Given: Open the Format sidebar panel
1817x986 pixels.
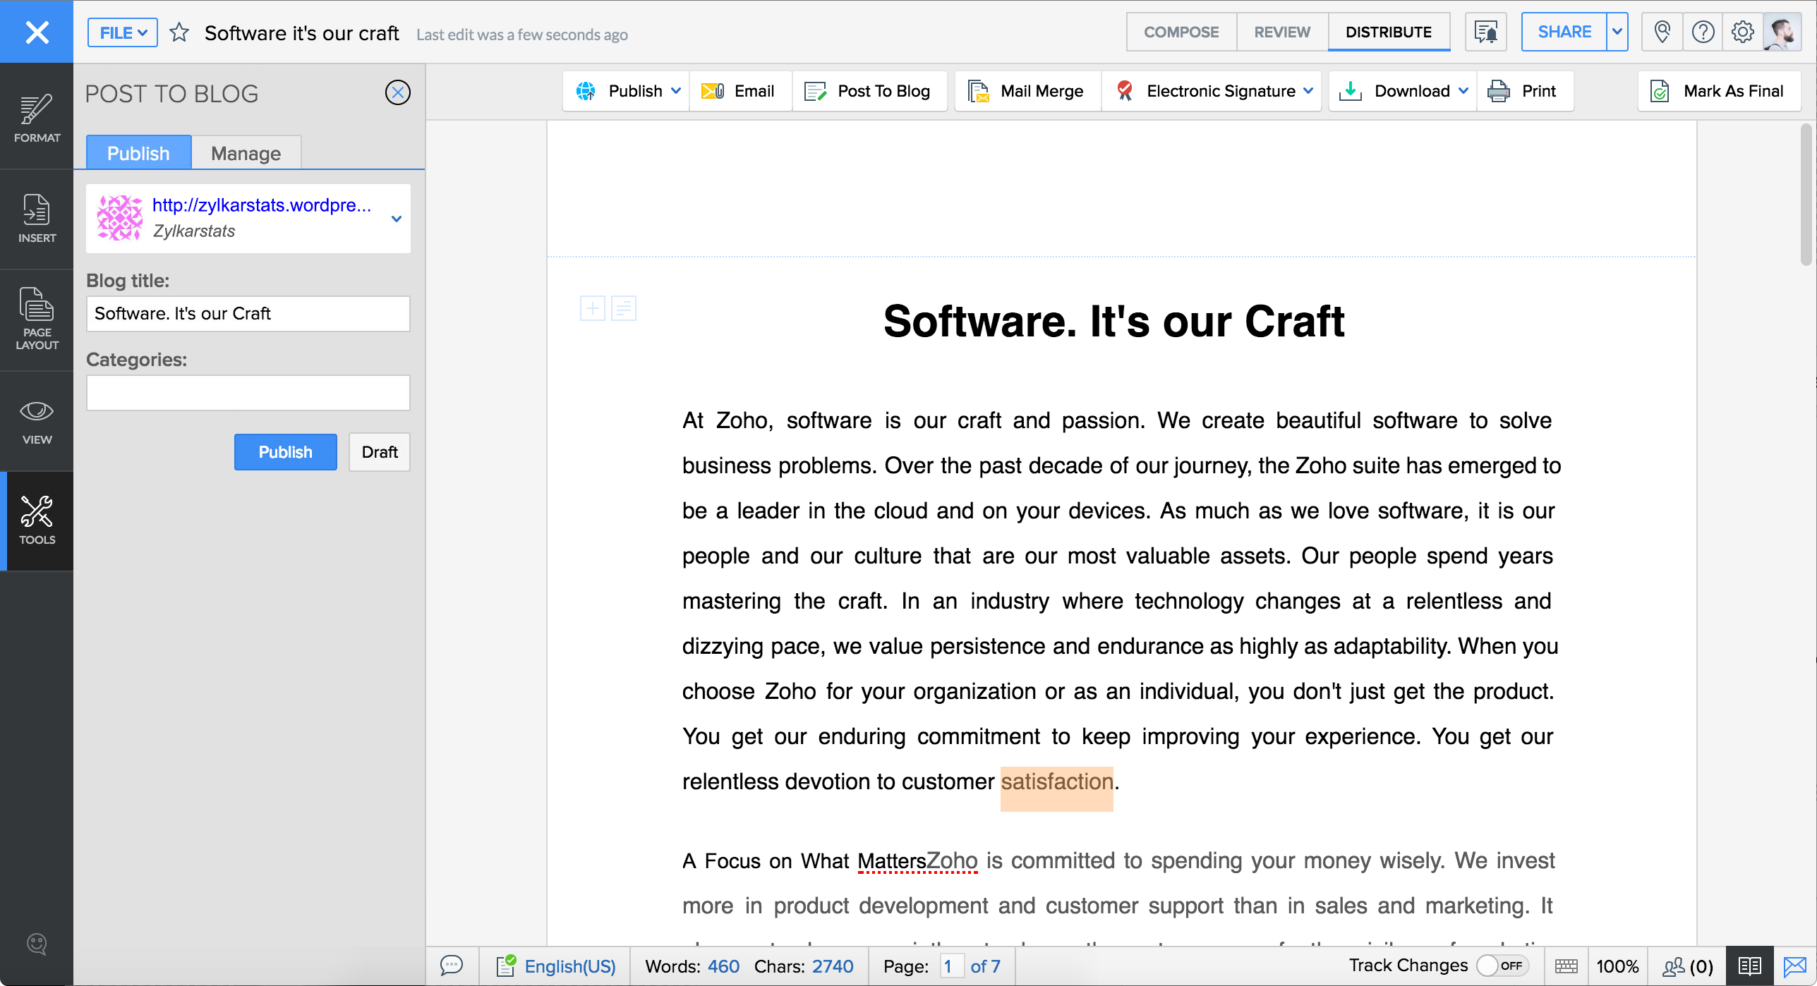Looking at the screenshot, I should tap(37, 117).
